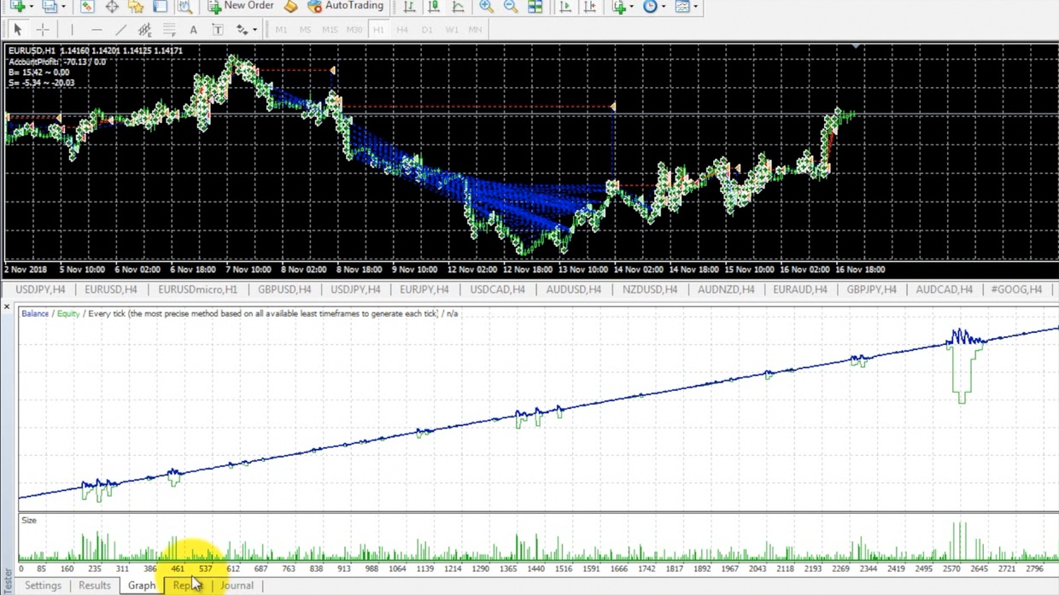
Task: Click the Zoom Out magnifier icon
Action: [x=510, y=6]
